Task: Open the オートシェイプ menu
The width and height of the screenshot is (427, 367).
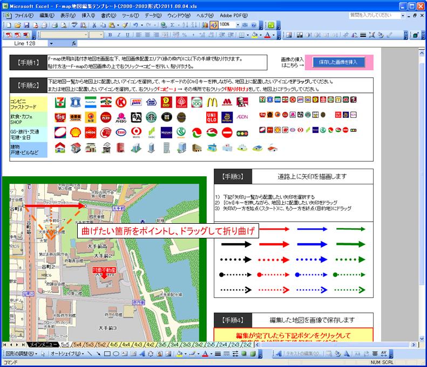Action: [67, 354]
